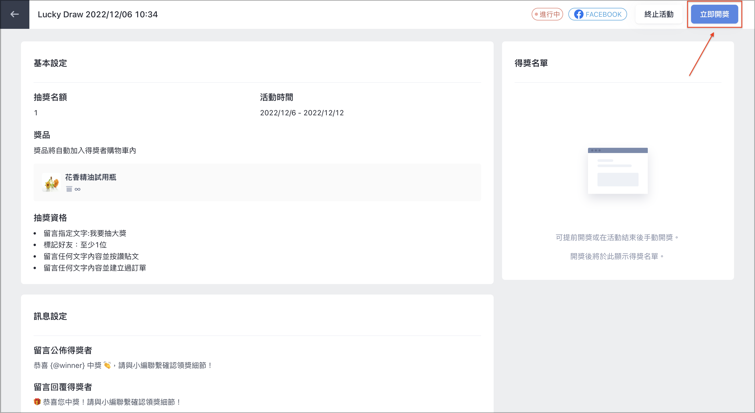Click the 終止活動 button
The height and width of the screenshot is (413, 755).
(x=659, y=14)
